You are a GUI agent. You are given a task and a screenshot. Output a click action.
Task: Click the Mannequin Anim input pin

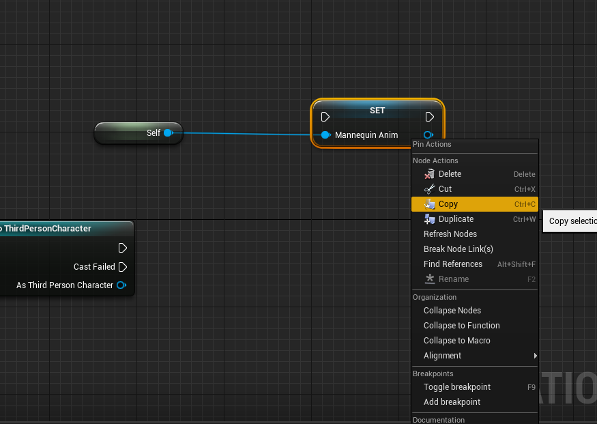pos(325,135)
